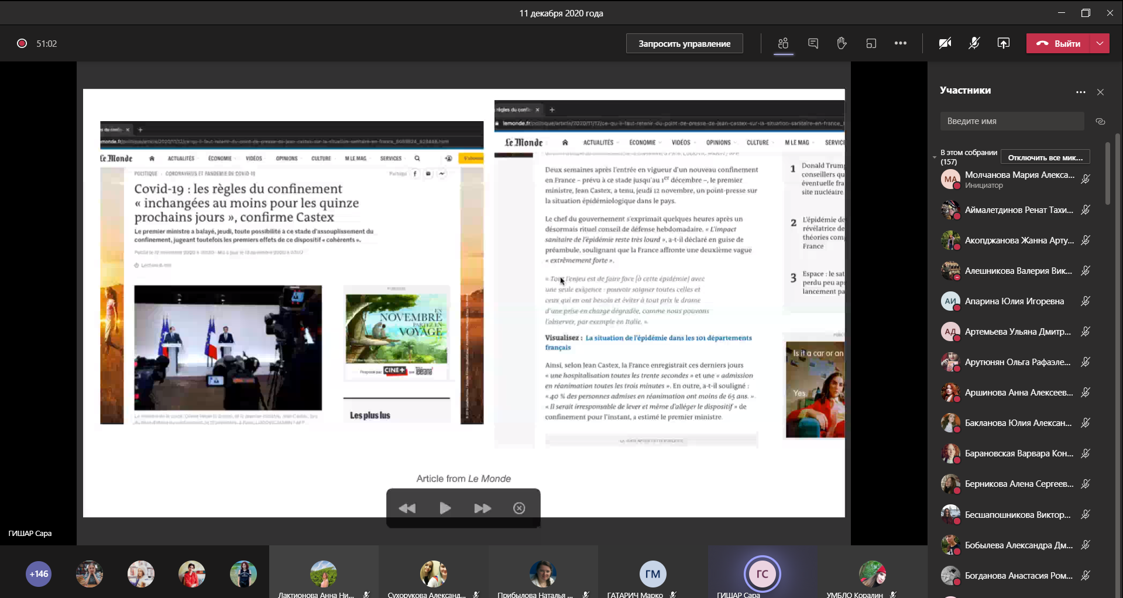Click the 'Запросить управление' button
Viewport: 1123px width, 598px height.
tap(684, 43)
